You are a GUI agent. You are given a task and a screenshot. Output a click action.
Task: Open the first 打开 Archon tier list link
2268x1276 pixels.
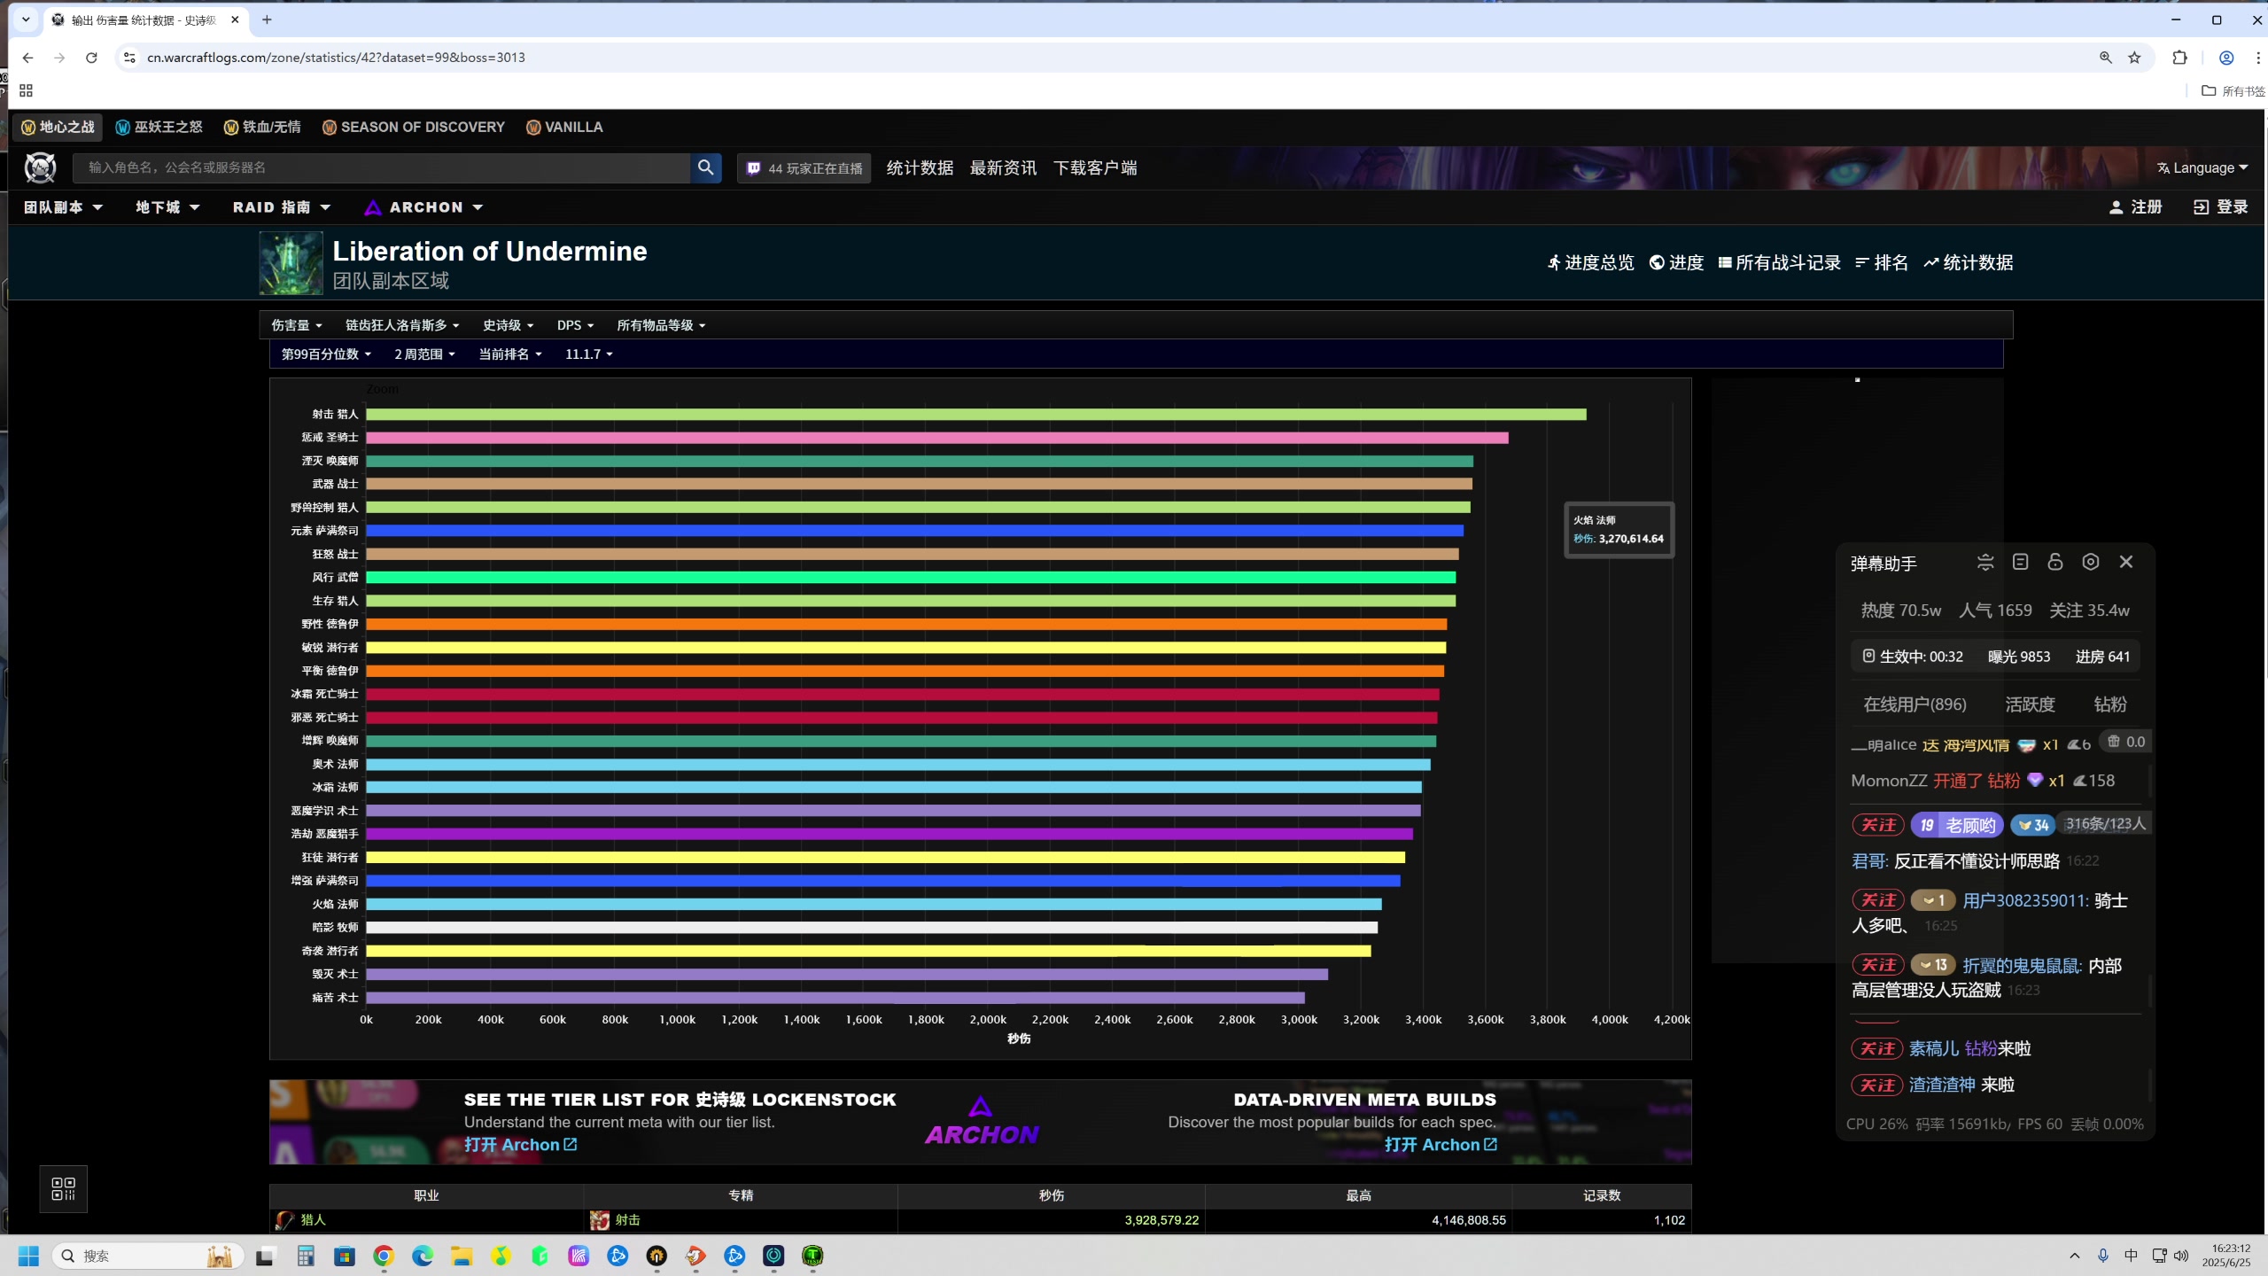coord(521,1145)
